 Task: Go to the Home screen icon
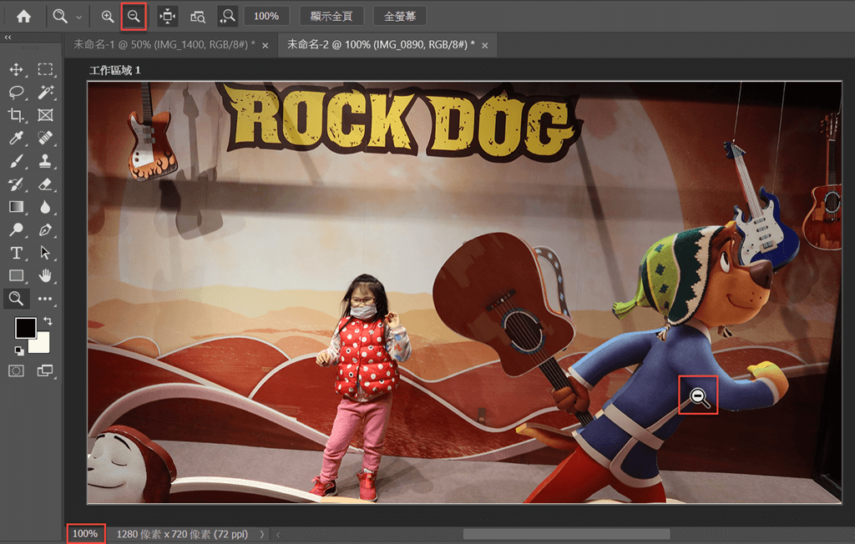click(23, 17)
